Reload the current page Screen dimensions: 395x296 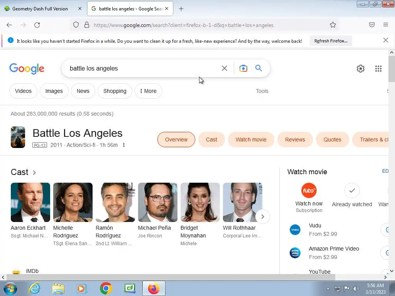37,25
